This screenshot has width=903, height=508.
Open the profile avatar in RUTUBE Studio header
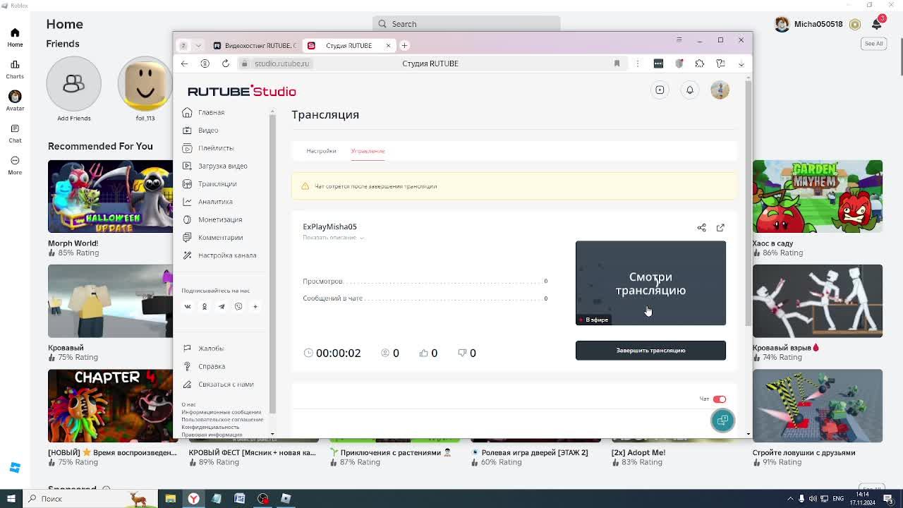coord(720,90)
